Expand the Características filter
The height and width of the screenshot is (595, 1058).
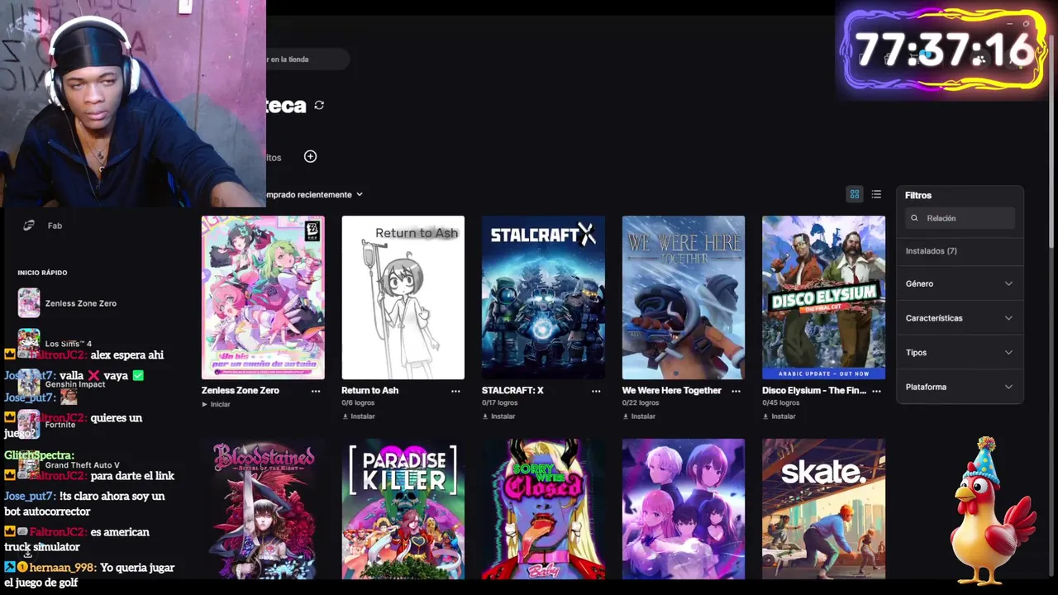coord(959,318)
